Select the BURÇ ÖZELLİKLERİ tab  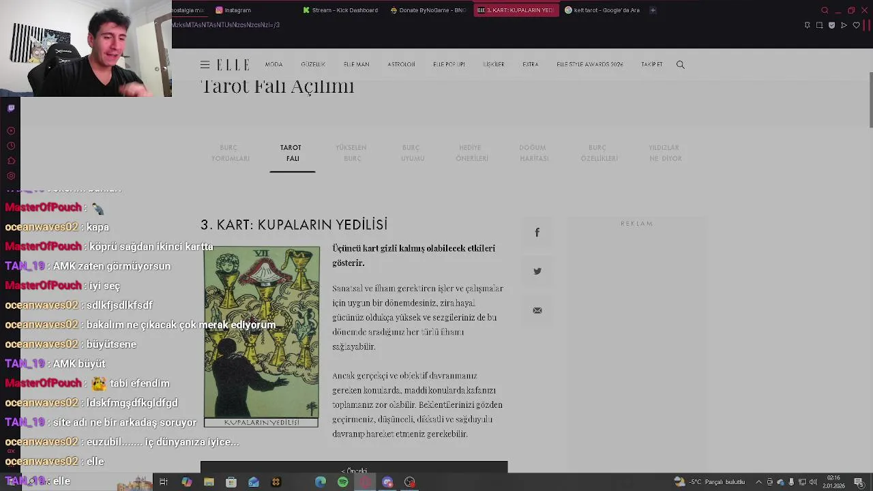pos(599,153)
